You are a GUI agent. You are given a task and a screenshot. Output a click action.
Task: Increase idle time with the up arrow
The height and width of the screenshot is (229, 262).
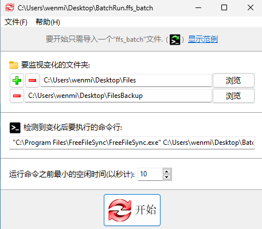[x=167, y=171]
